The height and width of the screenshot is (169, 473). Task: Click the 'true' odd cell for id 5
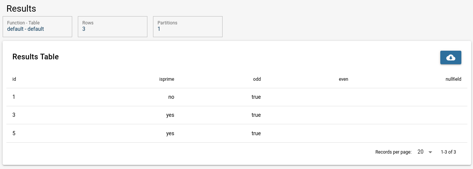pos(256,133)
